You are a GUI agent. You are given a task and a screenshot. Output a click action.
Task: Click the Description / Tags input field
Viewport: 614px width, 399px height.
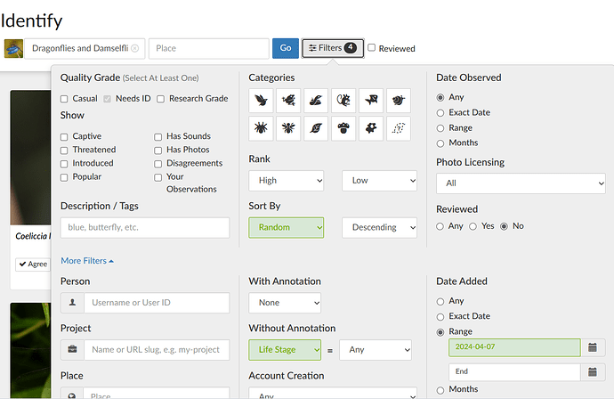pos(145,227)
